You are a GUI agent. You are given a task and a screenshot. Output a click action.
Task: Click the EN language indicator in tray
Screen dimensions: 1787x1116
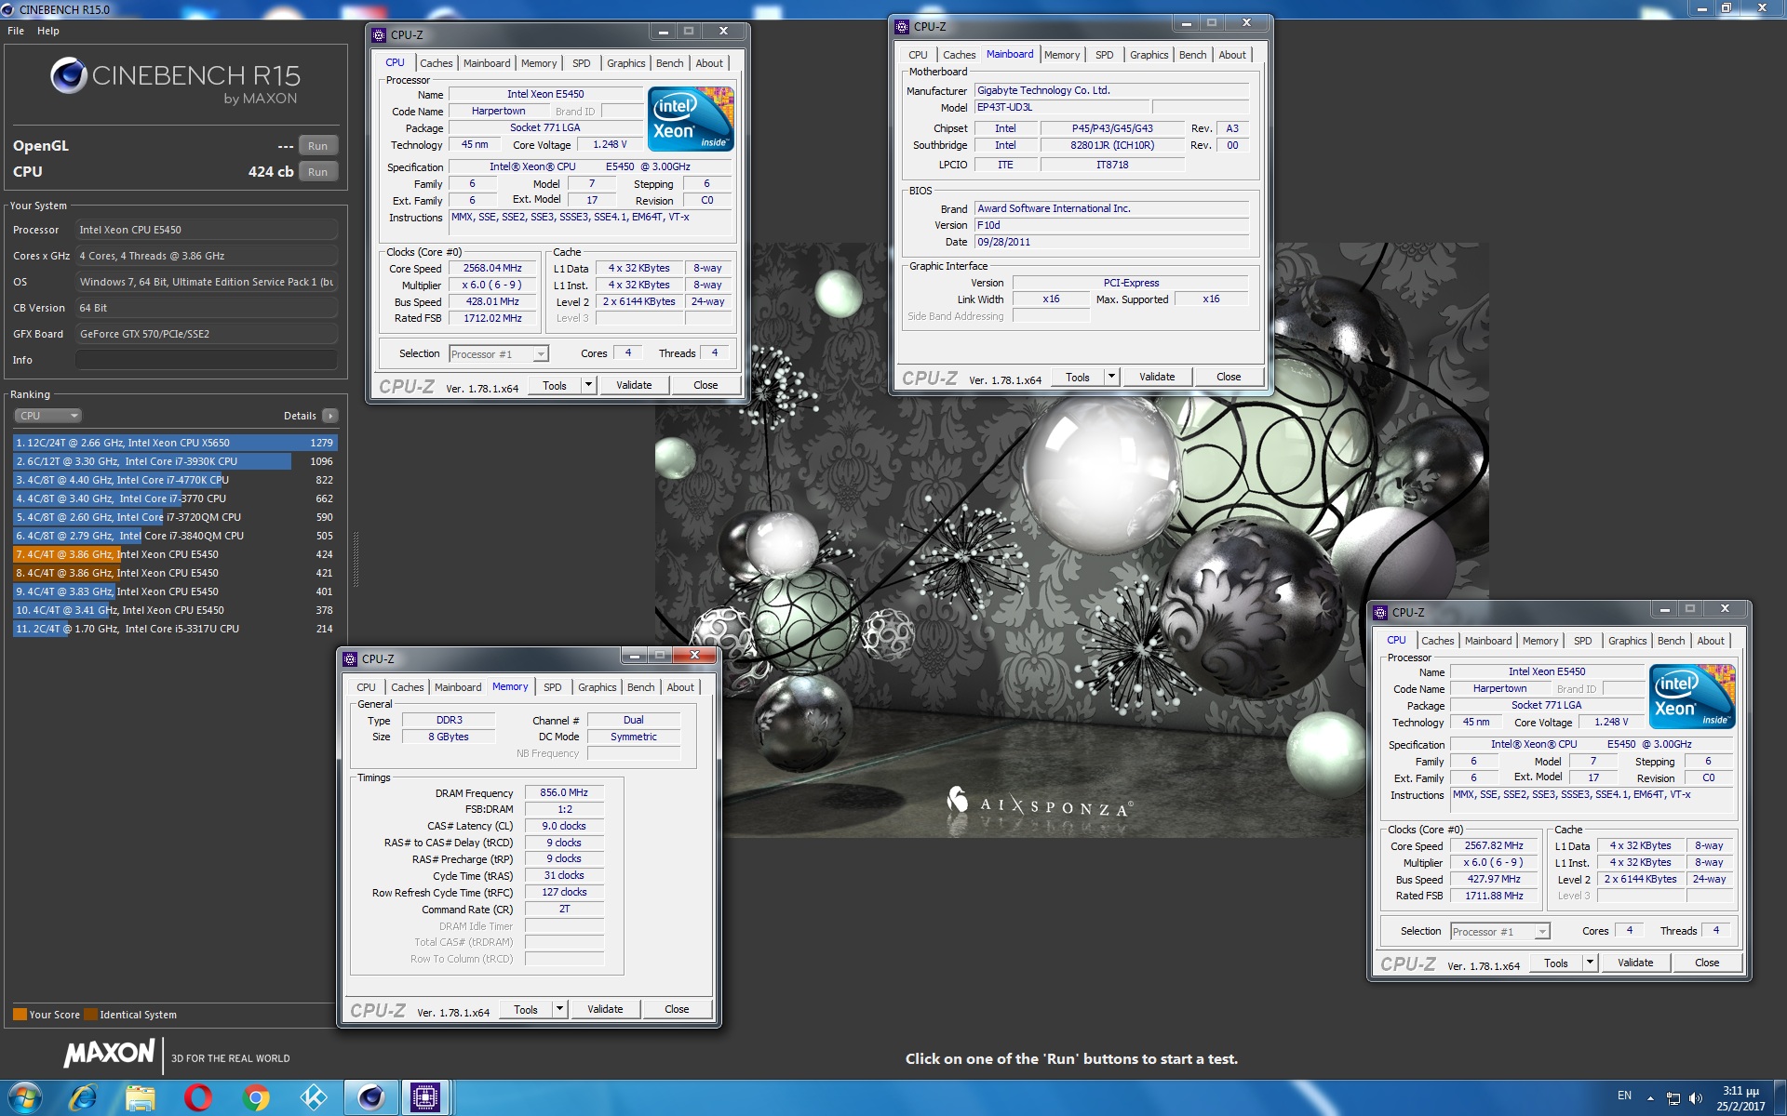(1624, 1096)
